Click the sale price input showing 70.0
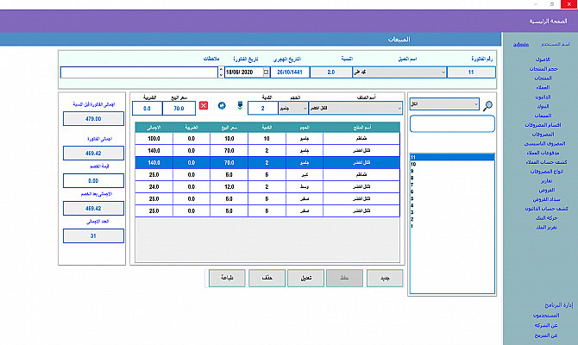Image resolution: width=578 pixels, height=345 pixels. pyautogui.click(x=179, y=109)
